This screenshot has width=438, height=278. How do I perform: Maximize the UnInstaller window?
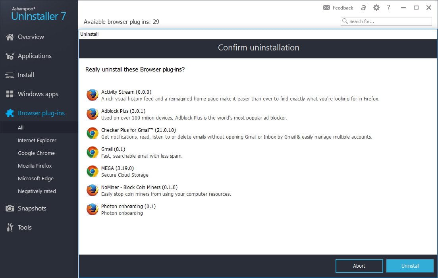coord(416,8)
